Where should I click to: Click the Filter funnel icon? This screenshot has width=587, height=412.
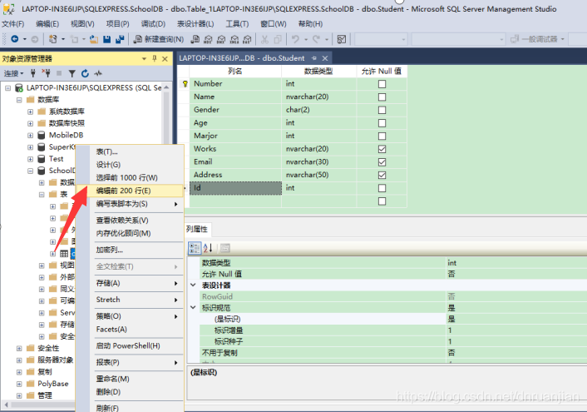tap(72, 73)
